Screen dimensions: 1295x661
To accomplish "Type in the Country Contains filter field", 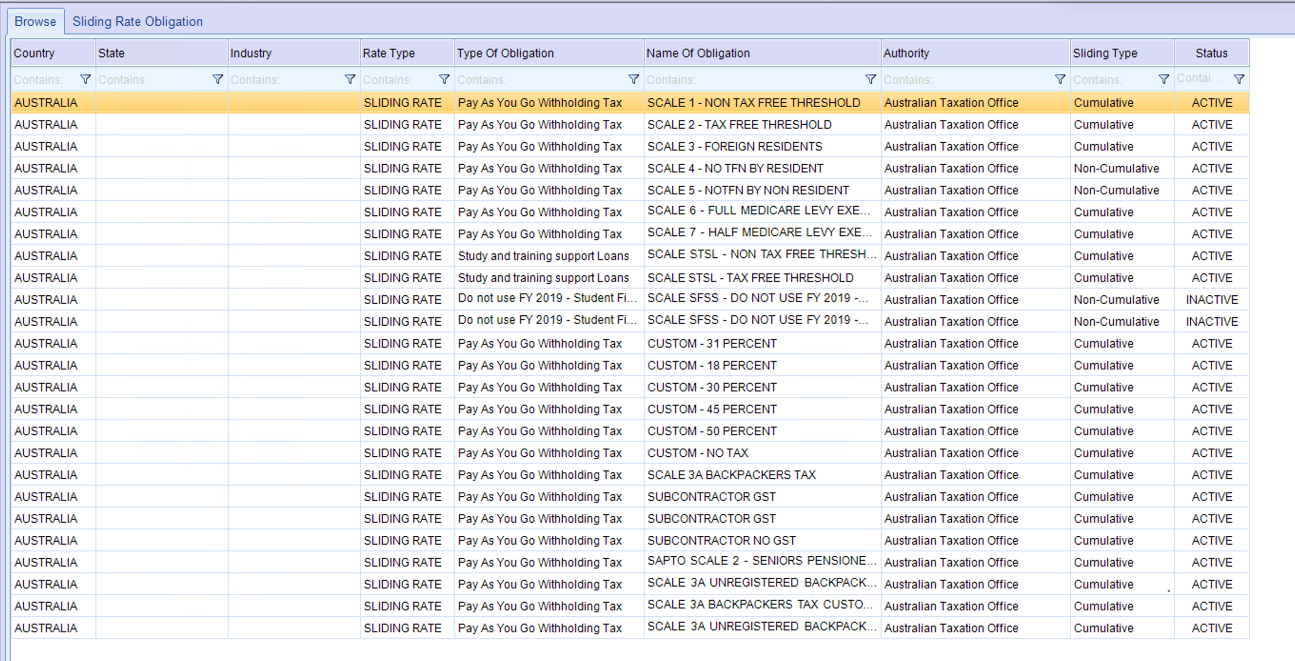I will coord(44,80).
